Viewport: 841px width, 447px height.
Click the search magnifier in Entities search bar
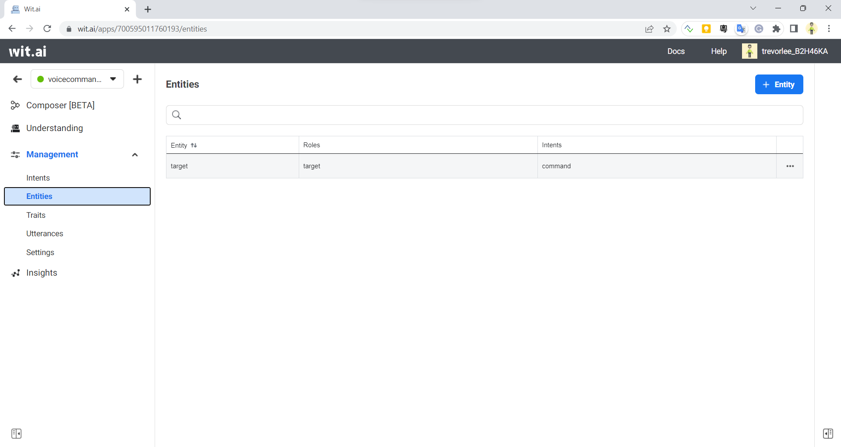(177, 115)
